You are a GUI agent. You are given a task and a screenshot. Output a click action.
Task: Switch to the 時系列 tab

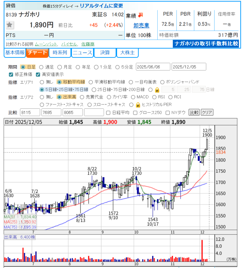coord(60,53)
